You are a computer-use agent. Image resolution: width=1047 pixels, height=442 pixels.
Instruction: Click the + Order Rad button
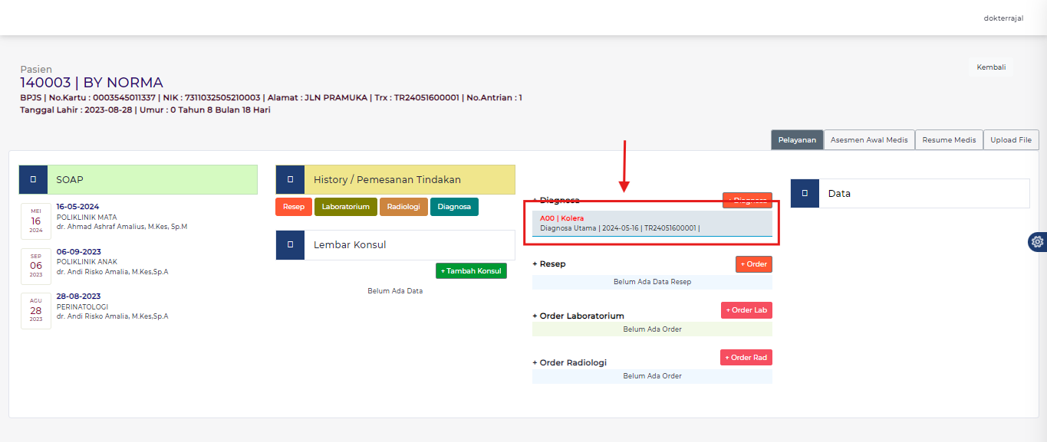click(x=746, y=358)
